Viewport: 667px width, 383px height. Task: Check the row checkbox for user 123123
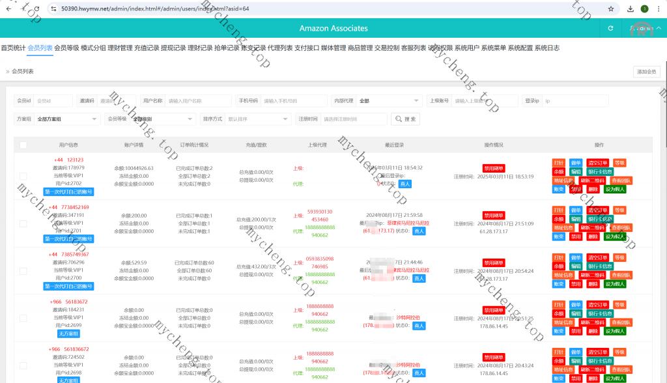pos(23,176)
